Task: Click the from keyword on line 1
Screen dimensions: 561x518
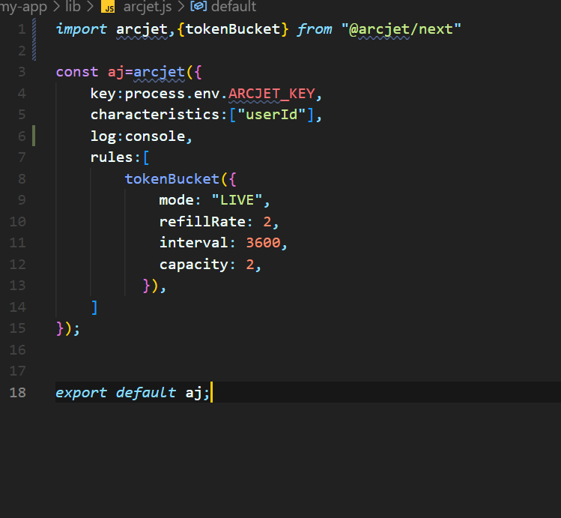Action: [315, 29]
